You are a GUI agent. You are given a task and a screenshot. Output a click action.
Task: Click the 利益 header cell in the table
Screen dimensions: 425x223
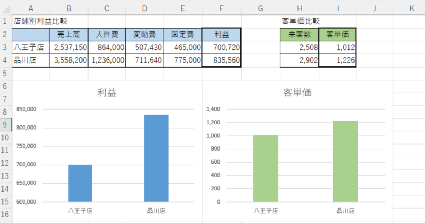[x=222, y=35]
